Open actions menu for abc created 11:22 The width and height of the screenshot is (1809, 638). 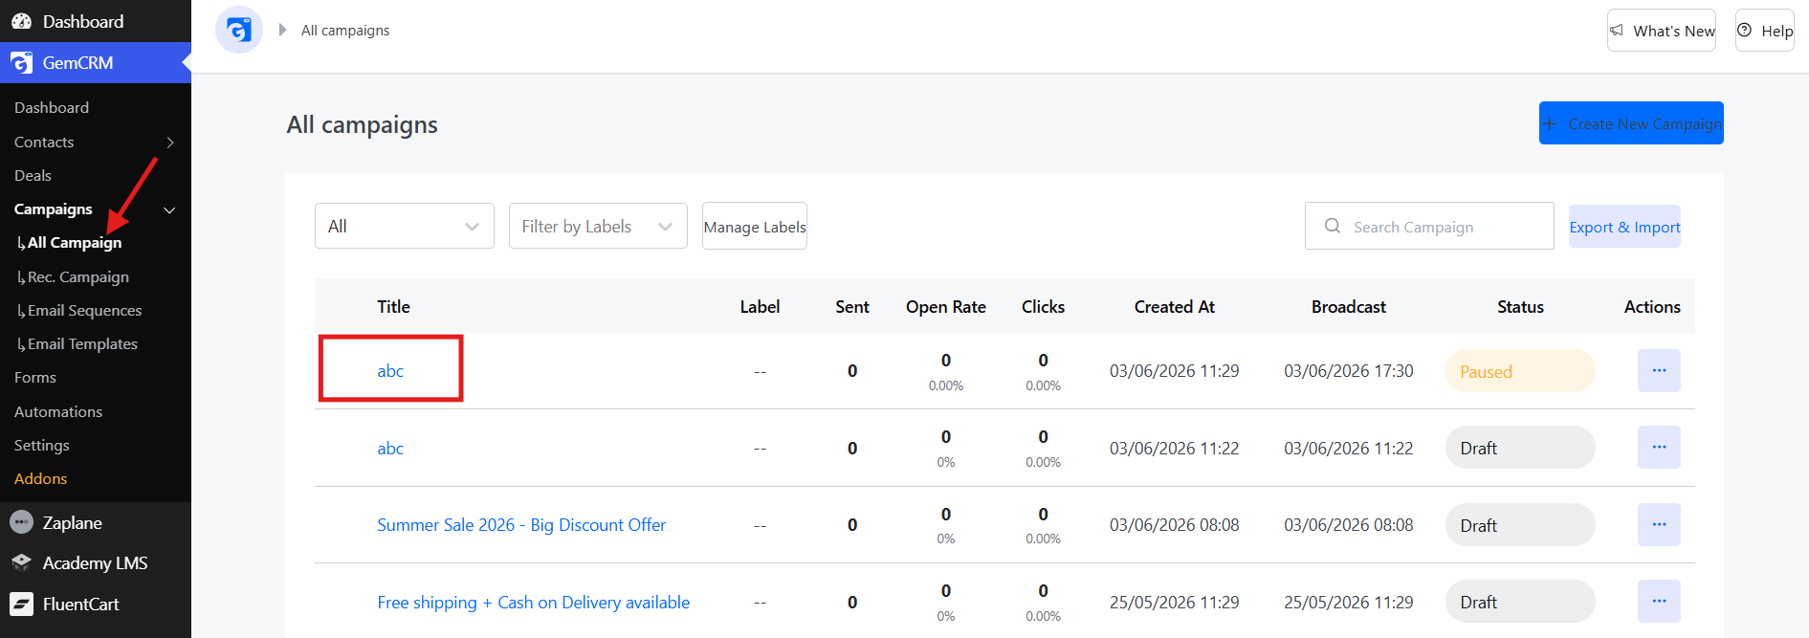(1659, 448)
